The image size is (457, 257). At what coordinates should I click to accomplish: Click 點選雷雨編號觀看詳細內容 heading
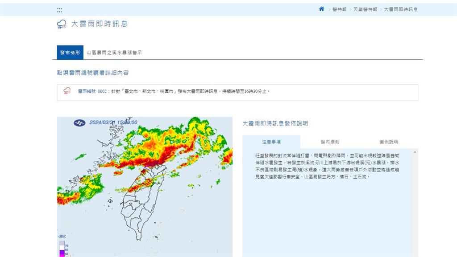tap(93, 73)
